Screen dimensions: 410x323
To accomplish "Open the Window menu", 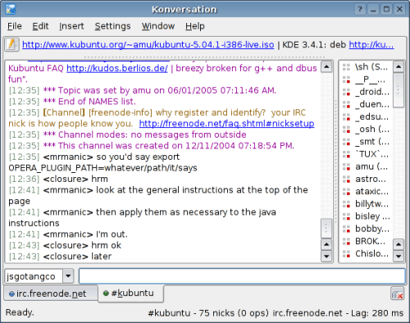I will pos(158,26).
